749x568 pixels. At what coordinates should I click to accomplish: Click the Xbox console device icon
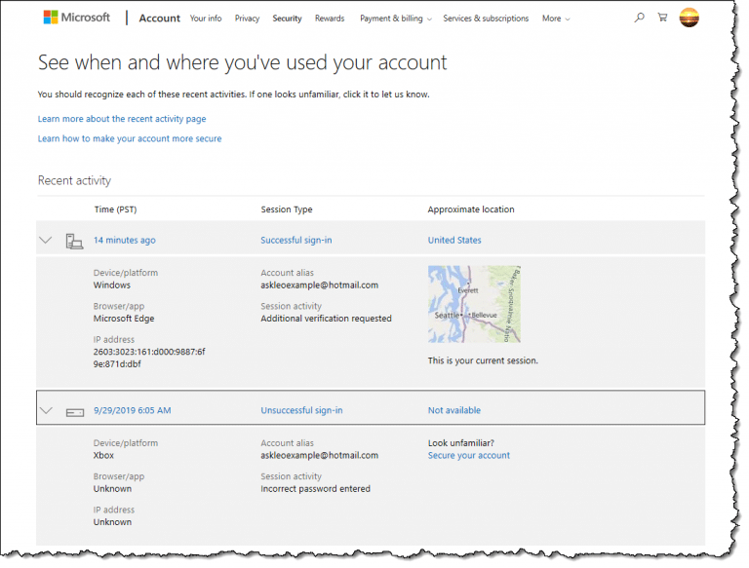point(74,411)
